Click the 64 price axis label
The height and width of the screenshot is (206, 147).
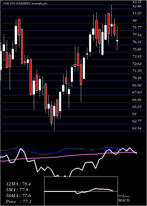click(x=135, y=114)
